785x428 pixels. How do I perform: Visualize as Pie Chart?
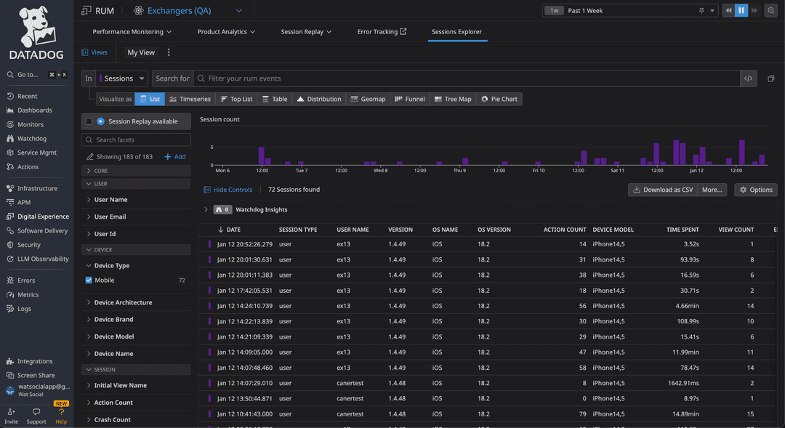[x=499, y=99]
